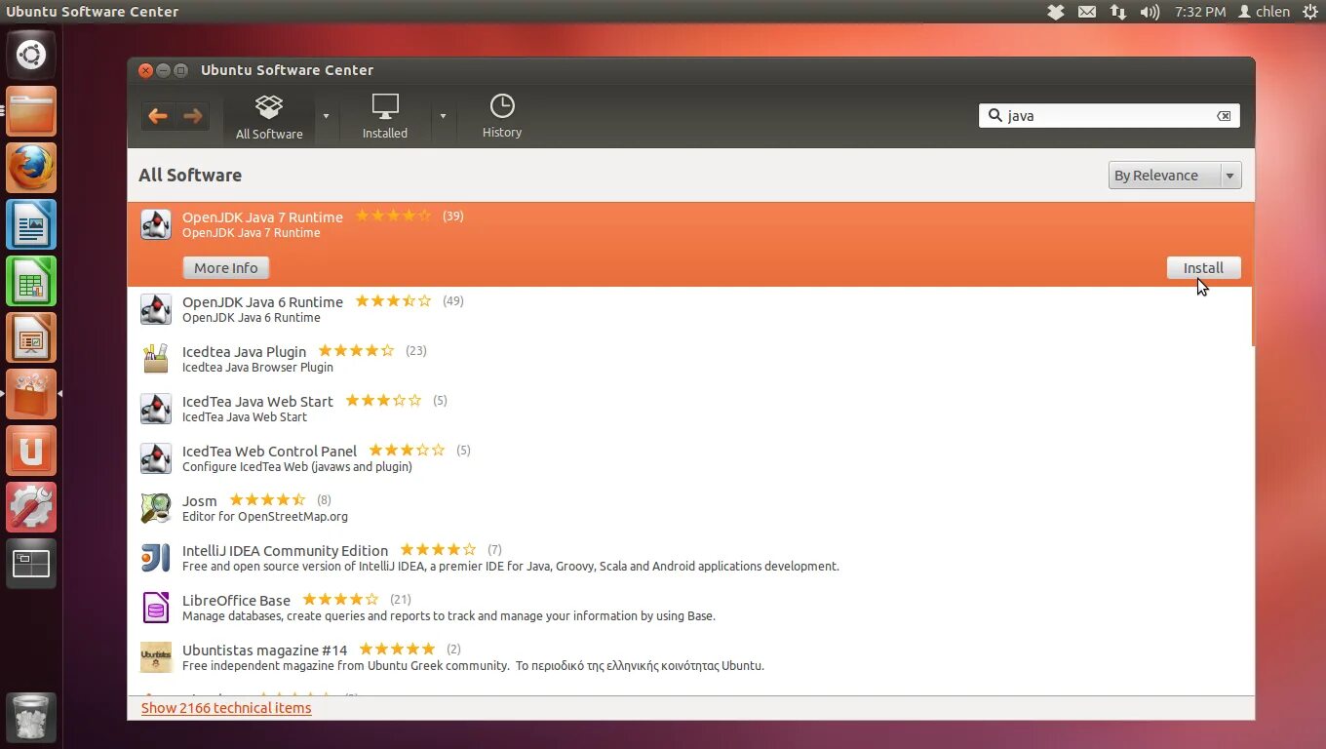Open the sound volume indicator
The image size is (1326, 749).
coord(1150,12)
